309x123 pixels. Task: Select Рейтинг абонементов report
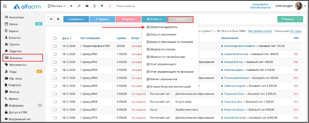pos(162,79)
